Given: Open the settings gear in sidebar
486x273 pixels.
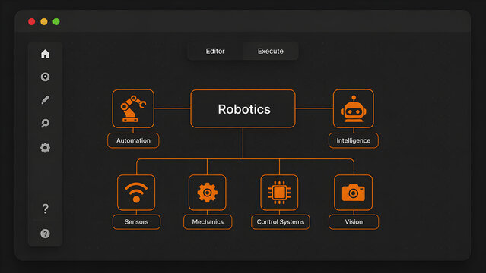Looking at the screenshot, I should pyautogui.click(x=45, y=147).
